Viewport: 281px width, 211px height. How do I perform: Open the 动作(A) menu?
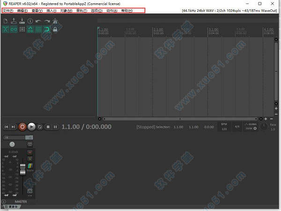point(112,11)
